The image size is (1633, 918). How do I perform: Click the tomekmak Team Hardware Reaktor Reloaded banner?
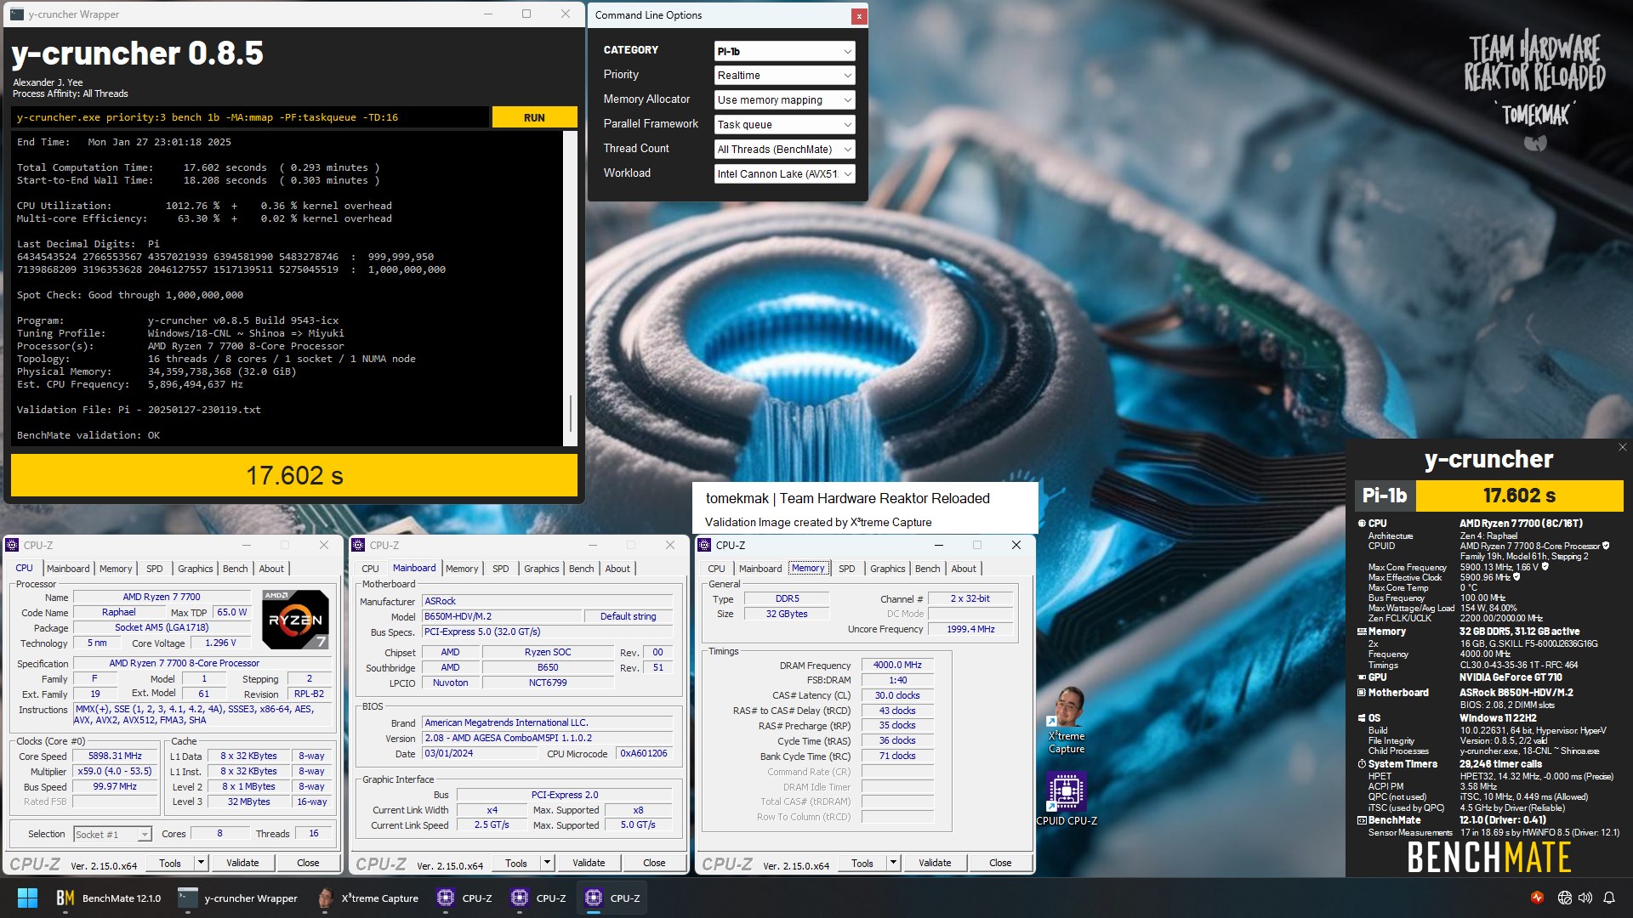[865, 507]
